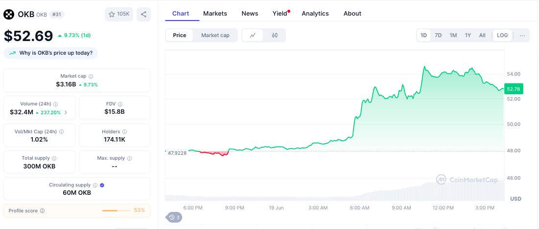The width and height of the screenshot is (539, 229).
Task: Click Vol/Mkt Cap value 1.02%
Action: (x=39, y=140)
